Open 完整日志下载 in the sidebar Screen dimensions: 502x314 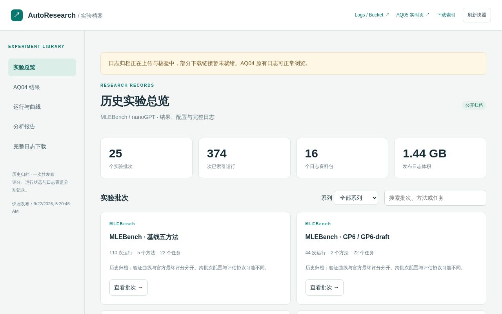click(x=42, y=146)
